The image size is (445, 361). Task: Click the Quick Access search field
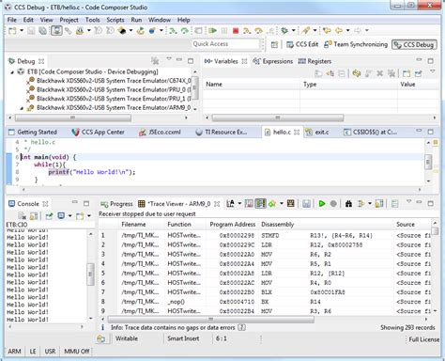click(x=225, y=44)
